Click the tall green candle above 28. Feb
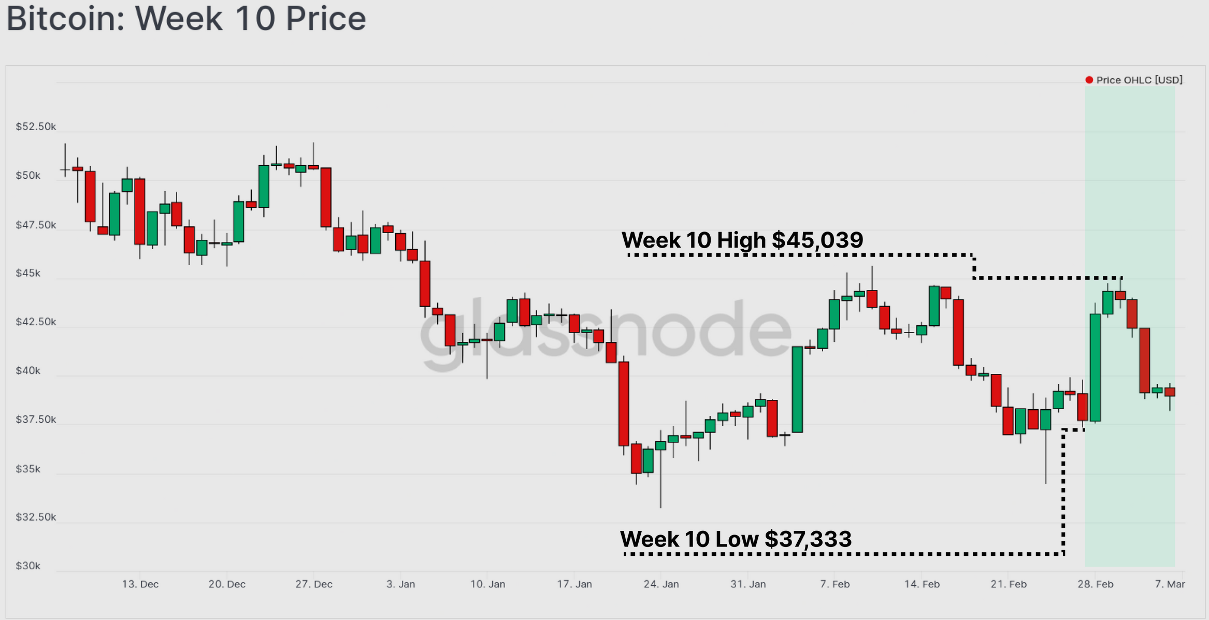 1095,368
